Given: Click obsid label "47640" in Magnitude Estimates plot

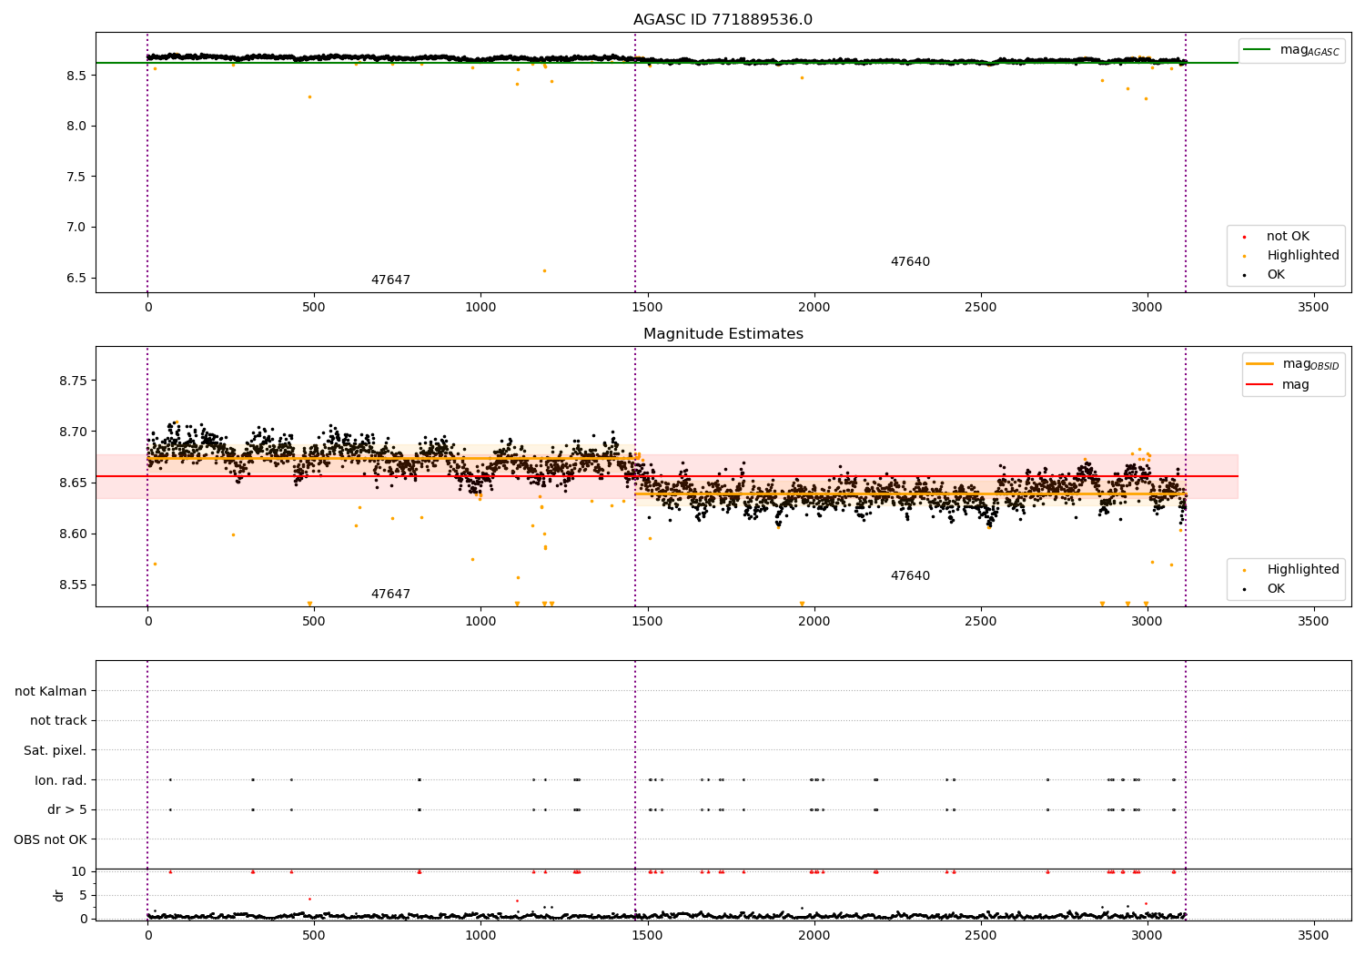Looking at the screenshot, I should [x=910, y=576].
